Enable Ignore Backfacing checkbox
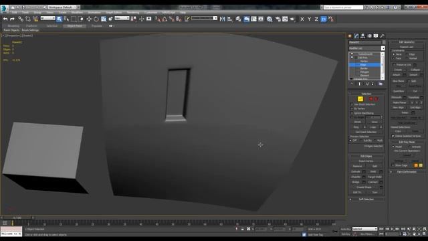Screen dimensions: 428x241 tap(352, 113)
